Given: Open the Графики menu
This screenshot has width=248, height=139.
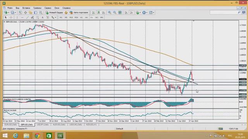Looking at the screenshot, I should tap(37, 8).
